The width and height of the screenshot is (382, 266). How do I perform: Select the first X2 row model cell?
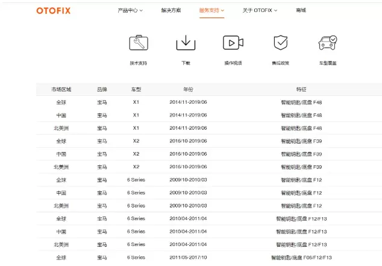(136, 141)
